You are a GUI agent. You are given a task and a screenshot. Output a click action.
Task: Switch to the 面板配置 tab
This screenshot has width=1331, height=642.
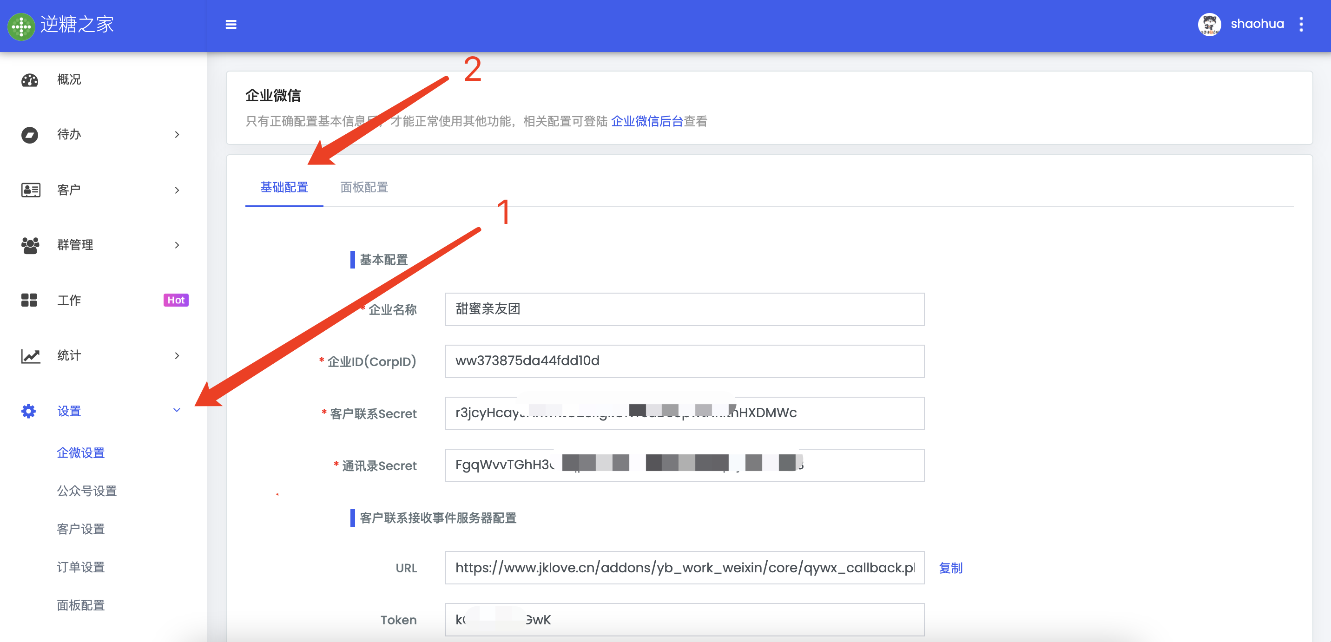coord(364,187)
